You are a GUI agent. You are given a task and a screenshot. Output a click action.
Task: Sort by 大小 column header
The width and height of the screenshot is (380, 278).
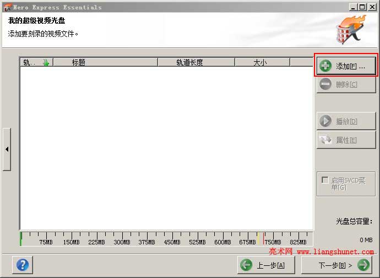(263, 62)
